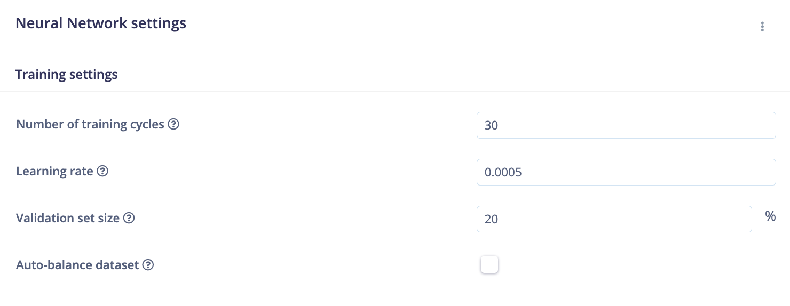Click the "Training settings" section heading
This screenshot has height=306, width=790.
67,74
